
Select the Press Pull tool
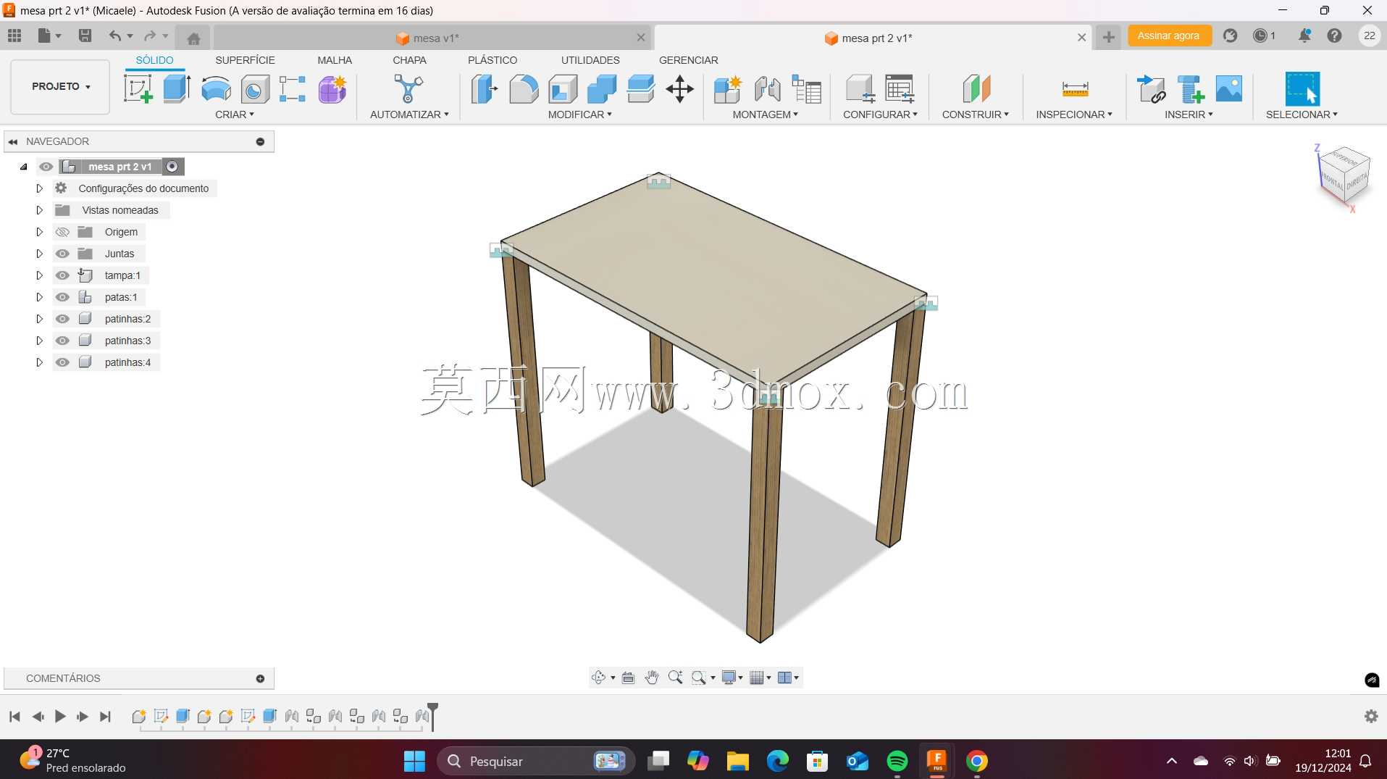click(484, 89)
